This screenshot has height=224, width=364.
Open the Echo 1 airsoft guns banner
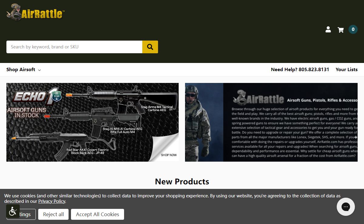pos(93,122)
